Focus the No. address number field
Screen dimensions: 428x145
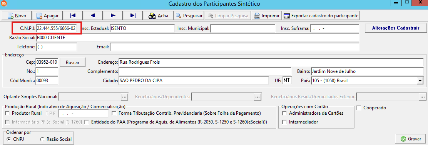click(47, 71)
